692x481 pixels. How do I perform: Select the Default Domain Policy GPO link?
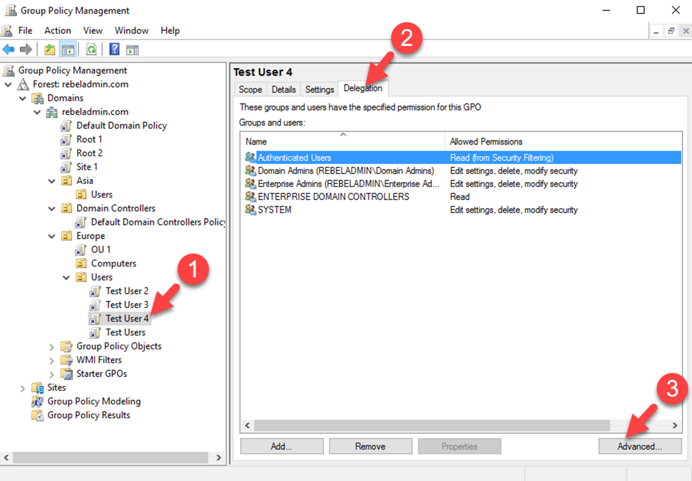(121, 125)
